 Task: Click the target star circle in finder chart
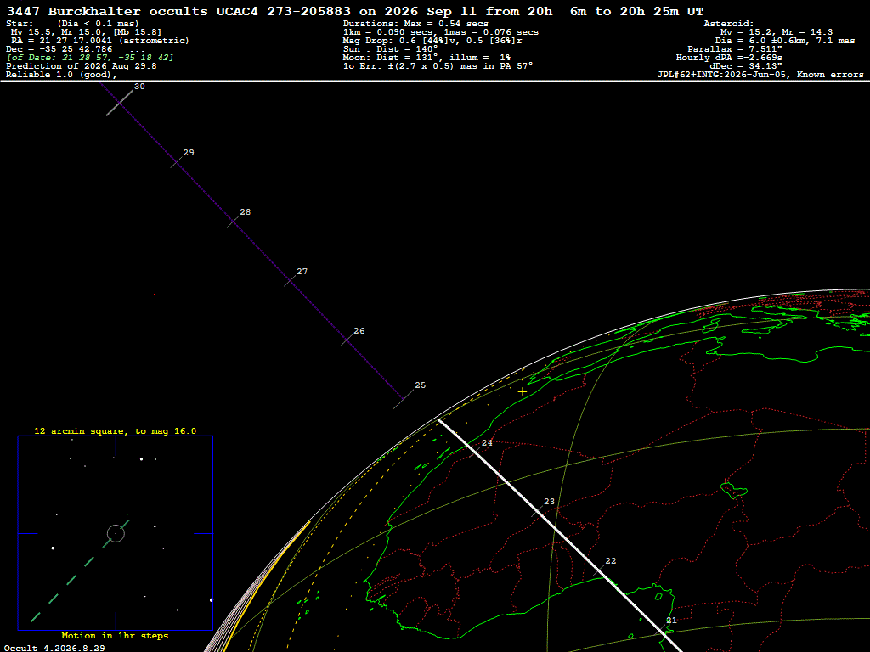tap(116, 533)
